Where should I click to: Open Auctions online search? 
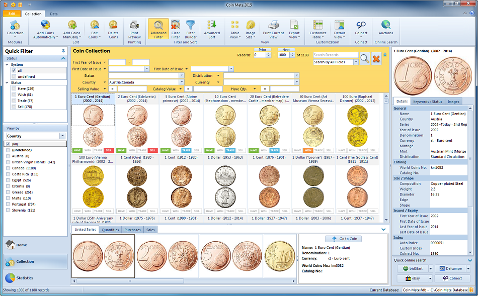point(385,28)
